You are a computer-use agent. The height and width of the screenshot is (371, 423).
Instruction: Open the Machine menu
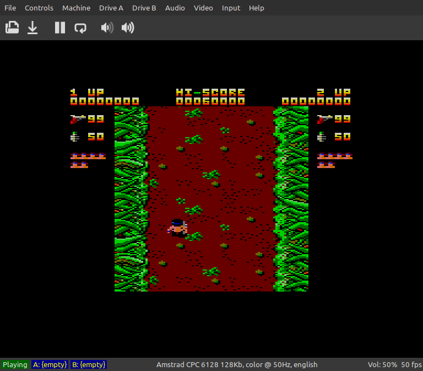point(77,8)
